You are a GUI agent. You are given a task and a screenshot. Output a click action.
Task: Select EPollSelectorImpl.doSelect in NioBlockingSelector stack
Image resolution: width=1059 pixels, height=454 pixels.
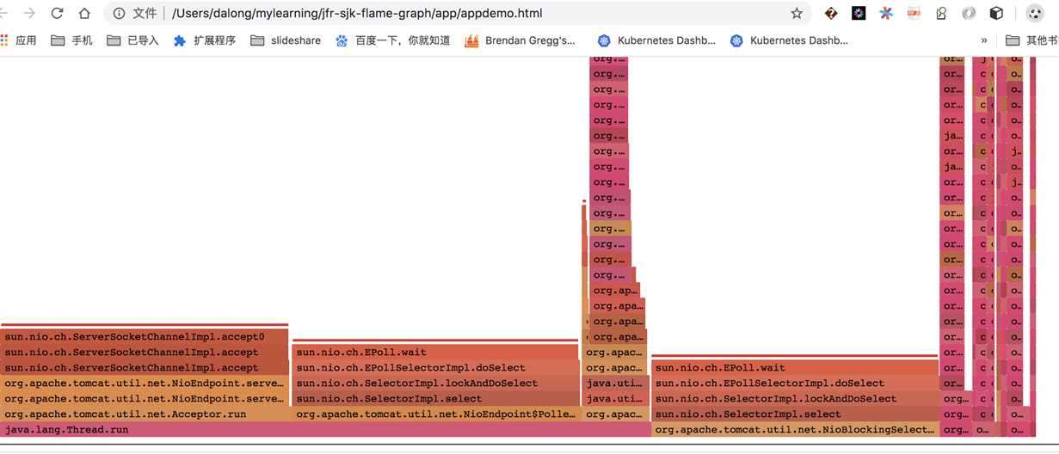coord(795,383)
